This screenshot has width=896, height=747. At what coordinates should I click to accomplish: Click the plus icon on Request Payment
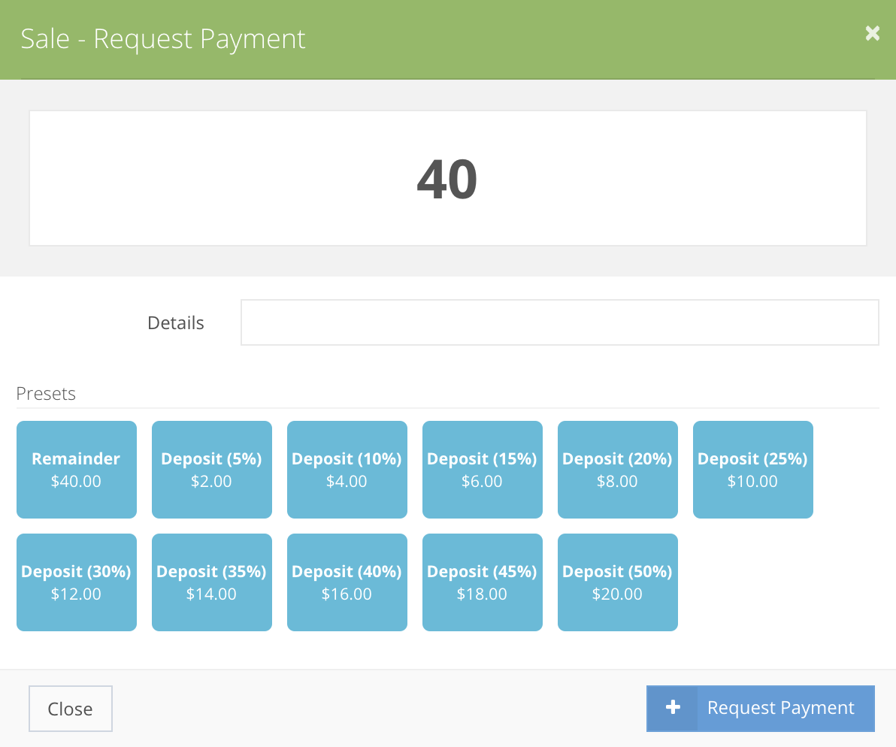tap(673, 708)
